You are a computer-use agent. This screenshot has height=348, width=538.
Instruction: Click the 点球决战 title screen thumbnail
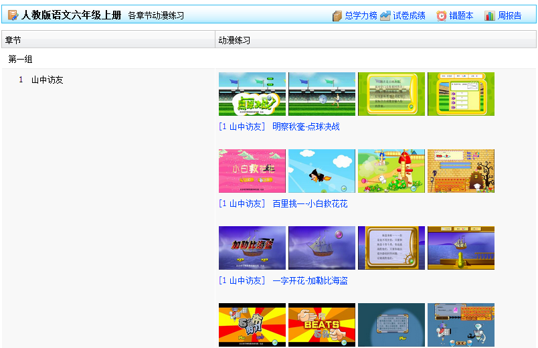click(x=252, y=94)
